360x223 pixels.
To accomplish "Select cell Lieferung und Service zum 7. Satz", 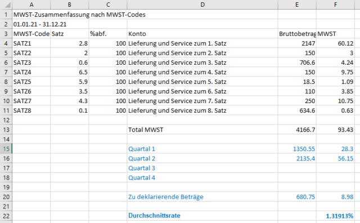I will [202, 101].
